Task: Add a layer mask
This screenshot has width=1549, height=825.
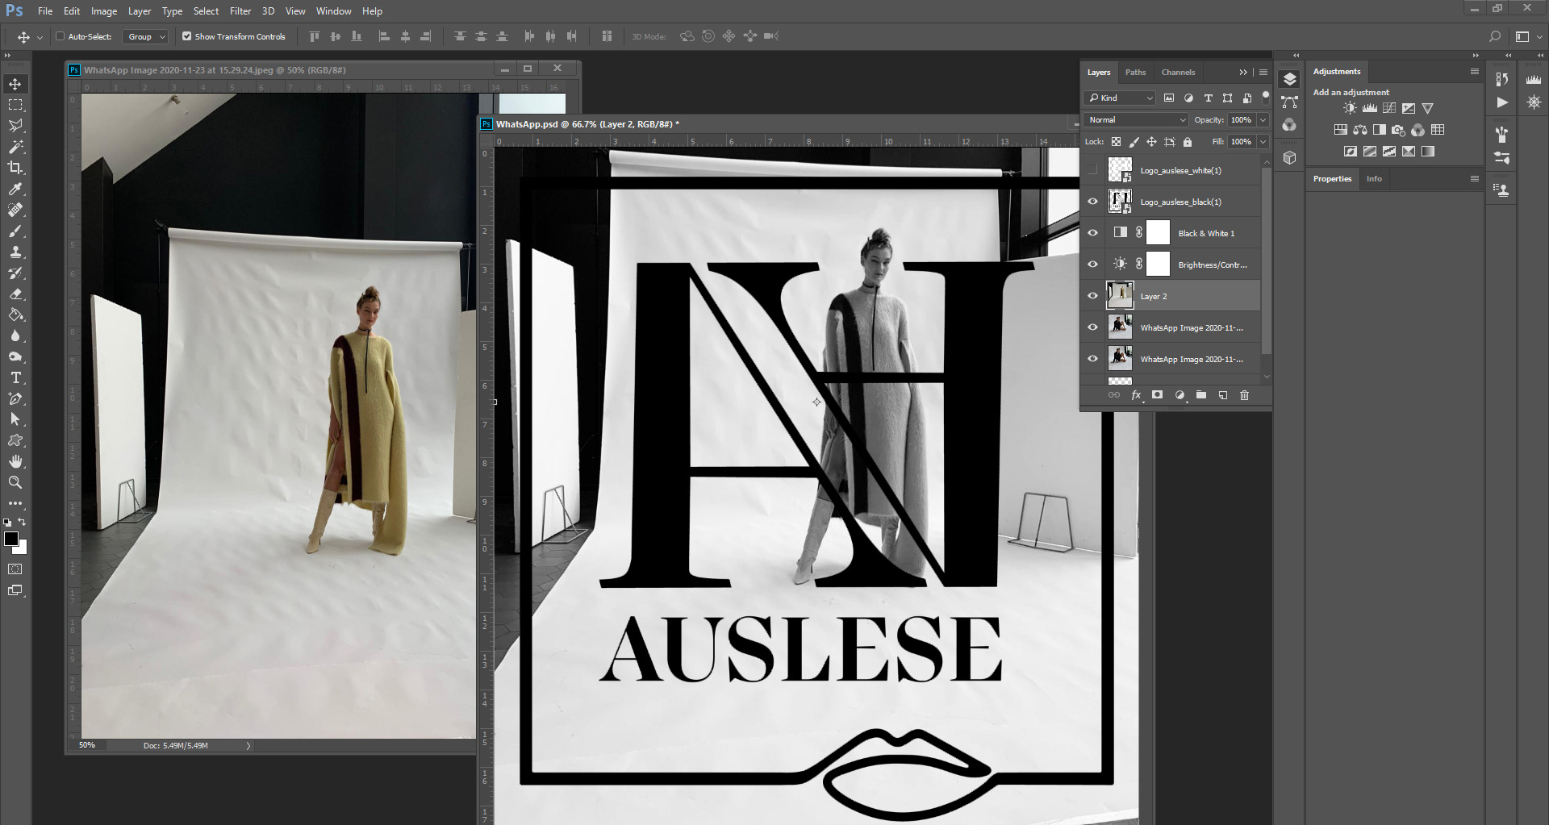Action: (1157, 395)
